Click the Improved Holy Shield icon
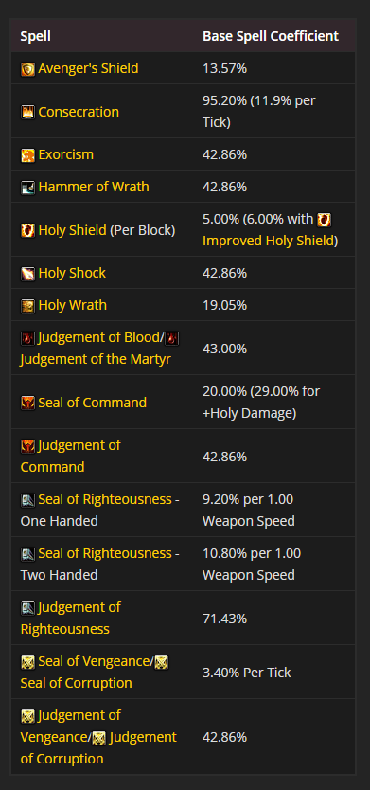370x790 pixels. [x=325, y=220]
